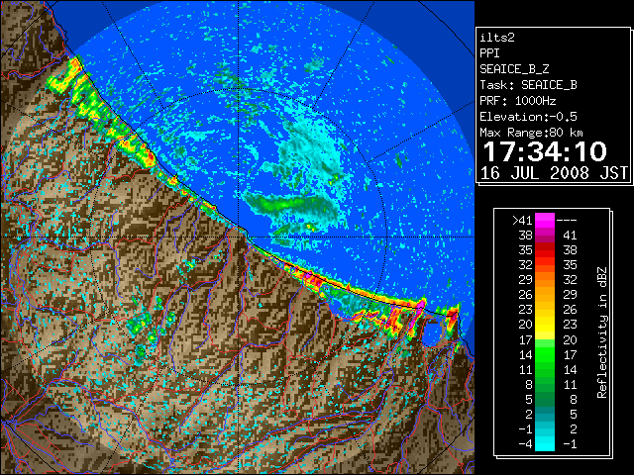The image size is (634, 475).
Task: Click the 'Task: SEAICE_B' line
Action: 528,85
